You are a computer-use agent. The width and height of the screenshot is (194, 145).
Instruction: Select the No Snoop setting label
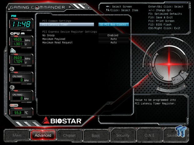point(48,35)
